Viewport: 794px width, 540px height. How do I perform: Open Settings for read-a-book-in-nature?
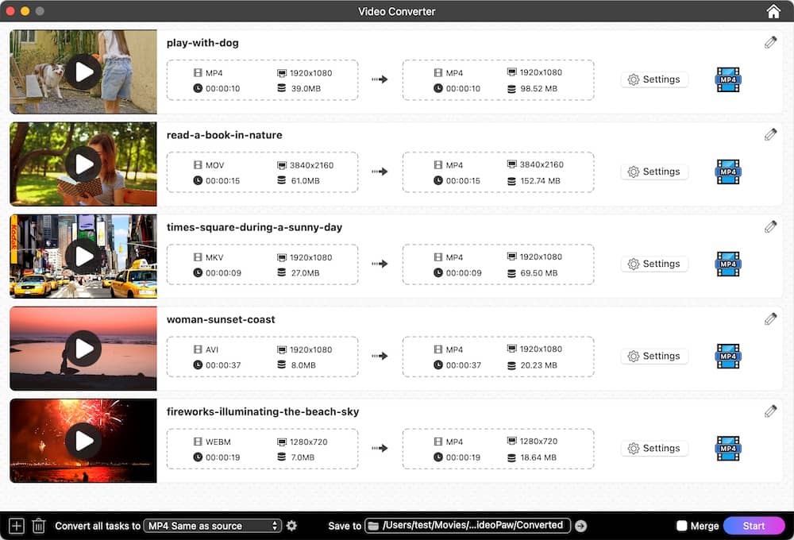tap(654, 172)
